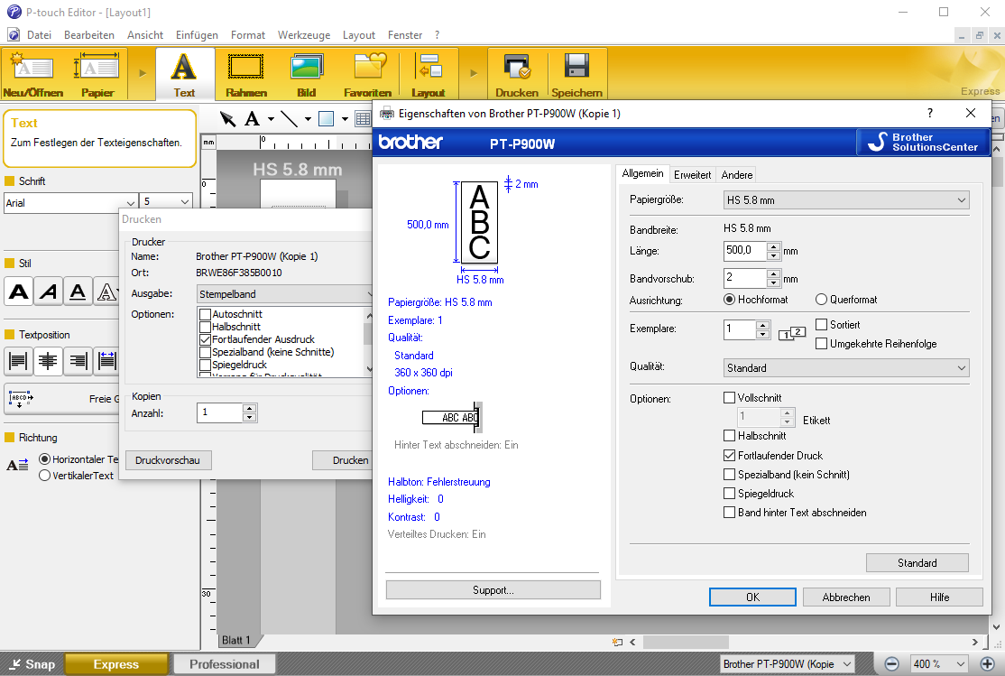Click the table tool icon

(x=363, y=118)
